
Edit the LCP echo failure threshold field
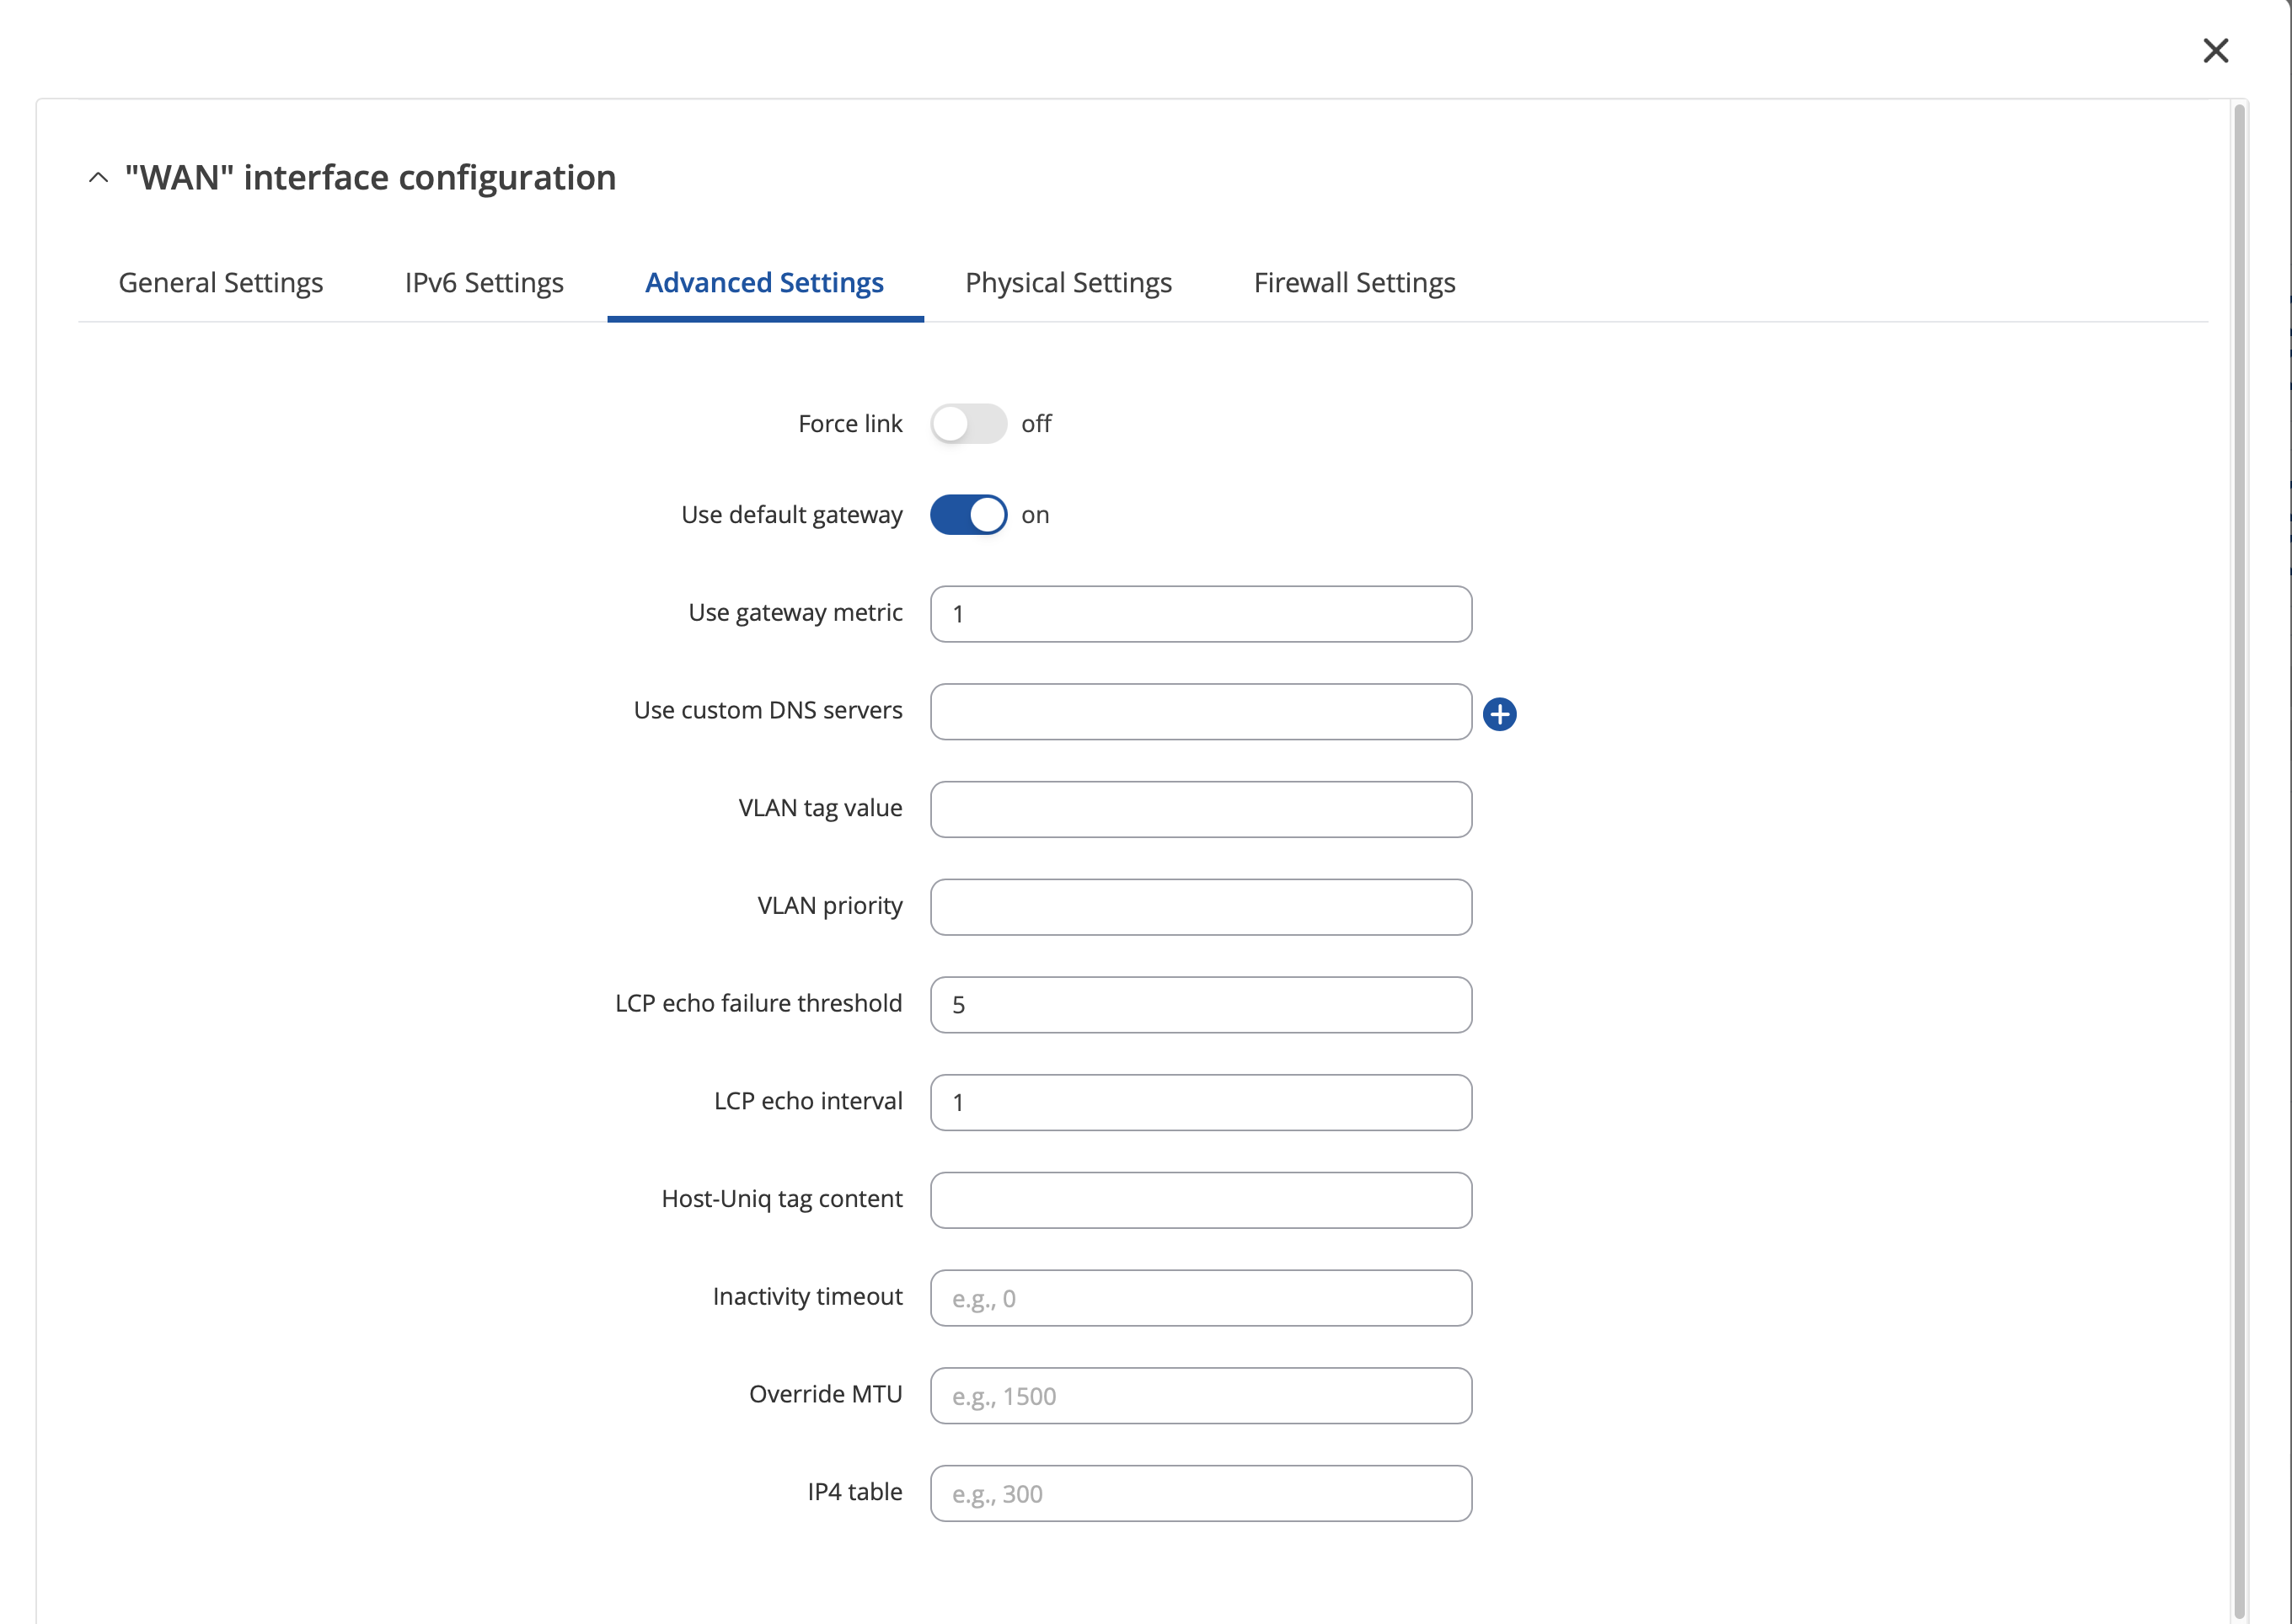click(1201, 1005)
